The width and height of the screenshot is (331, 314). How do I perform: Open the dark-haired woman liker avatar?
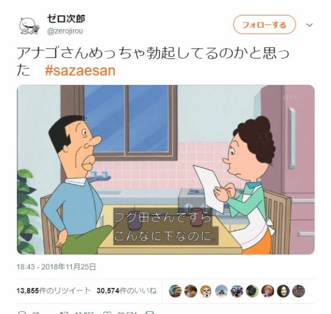pos(283,291)
